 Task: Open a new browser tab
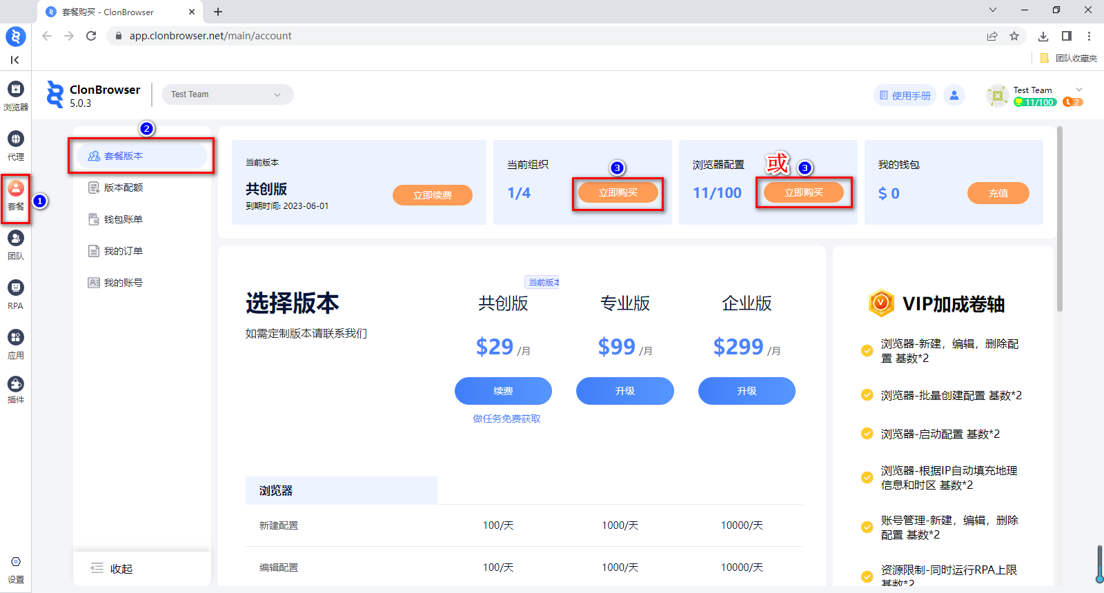click(x=218, y=12)
